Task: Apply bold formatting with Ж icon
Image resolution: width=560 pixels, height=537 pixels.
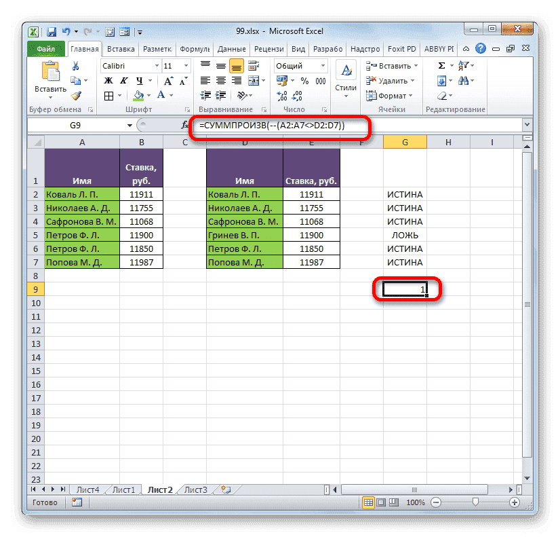Action: coord(108,79)
